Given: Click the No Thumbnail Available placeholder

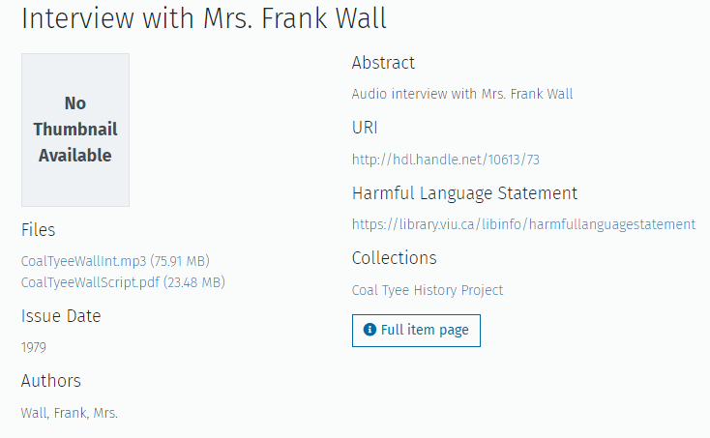Looking at the screenshot, I should click(75, 130).
